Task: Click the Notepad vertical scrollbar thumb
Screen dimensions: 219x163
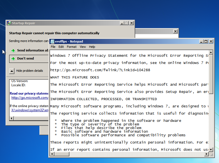Action: (x=211, y=74)
